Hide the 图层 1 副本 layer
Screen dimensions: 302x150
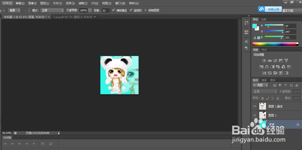(x=255, y=106)
